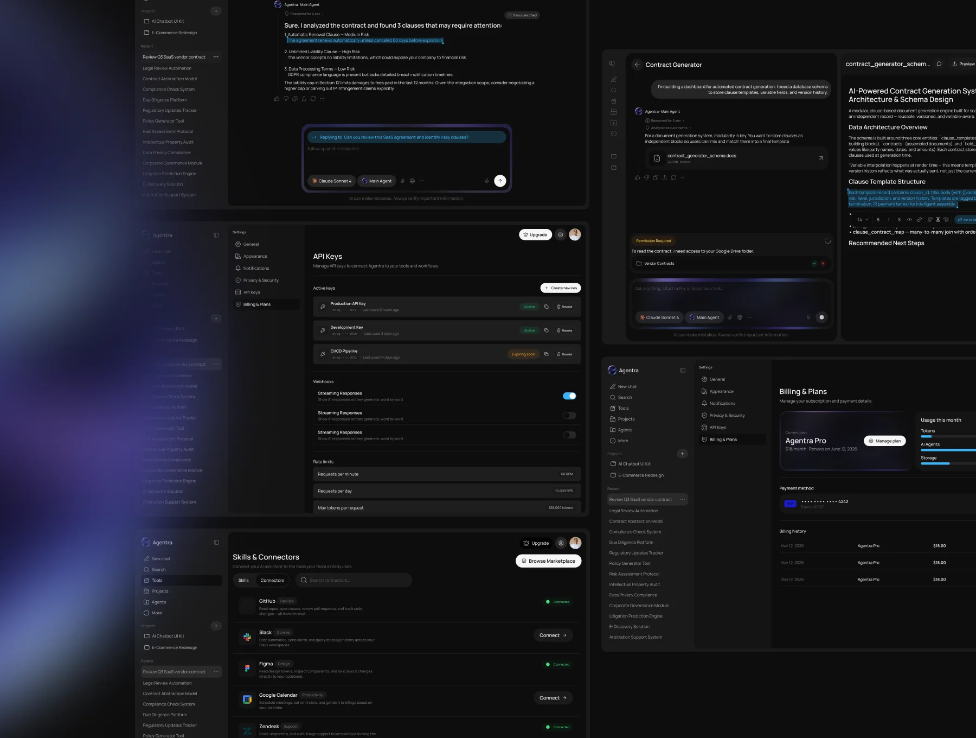976x738 pixels.
Task: Select payment card ending 4242
Action: tap(877, 504)
